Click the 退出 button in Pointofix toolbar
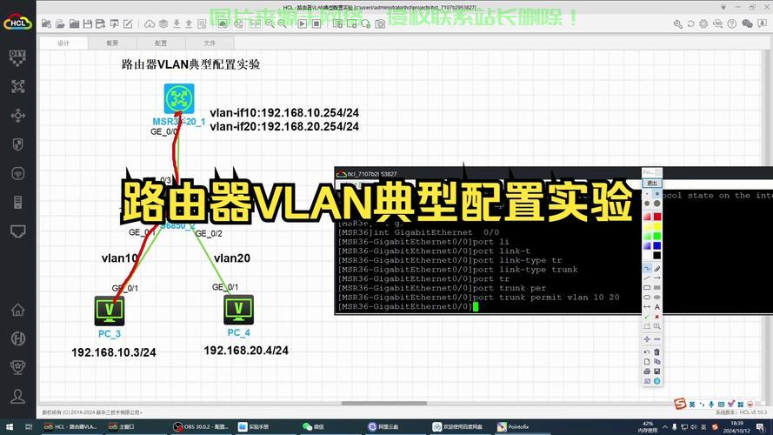The image size is (773, 435). pos(652,183)
